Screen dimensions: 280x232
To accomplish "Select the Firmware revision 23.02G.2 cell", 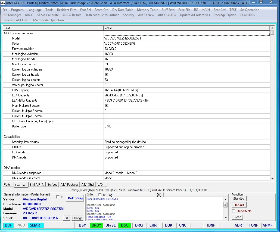I will click(x=186, y=49).
